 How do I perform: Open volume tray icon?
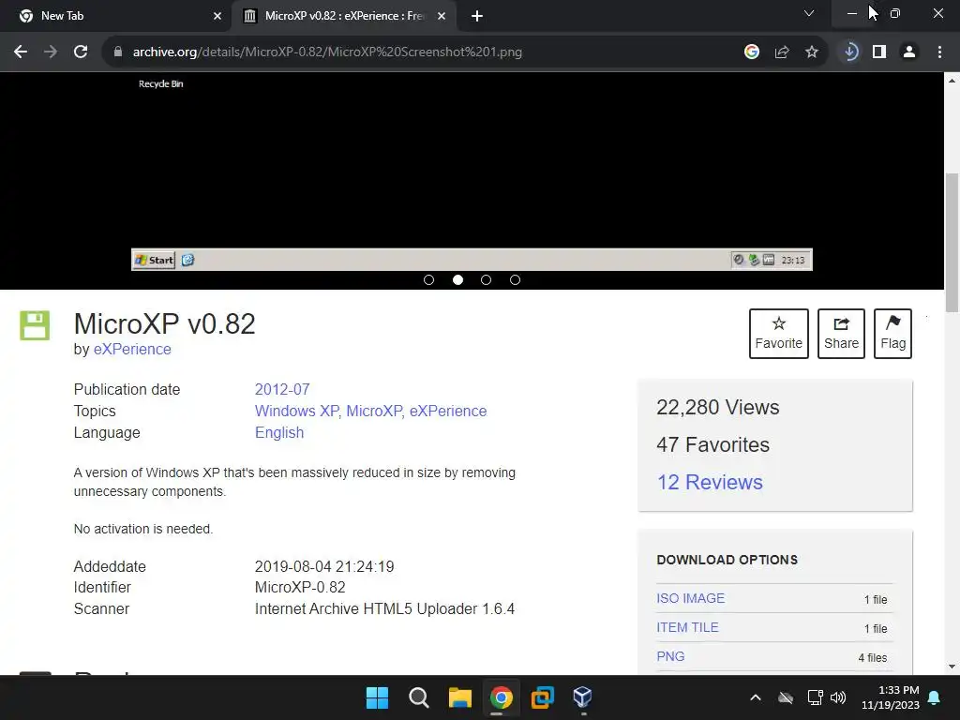pos(838,697)
